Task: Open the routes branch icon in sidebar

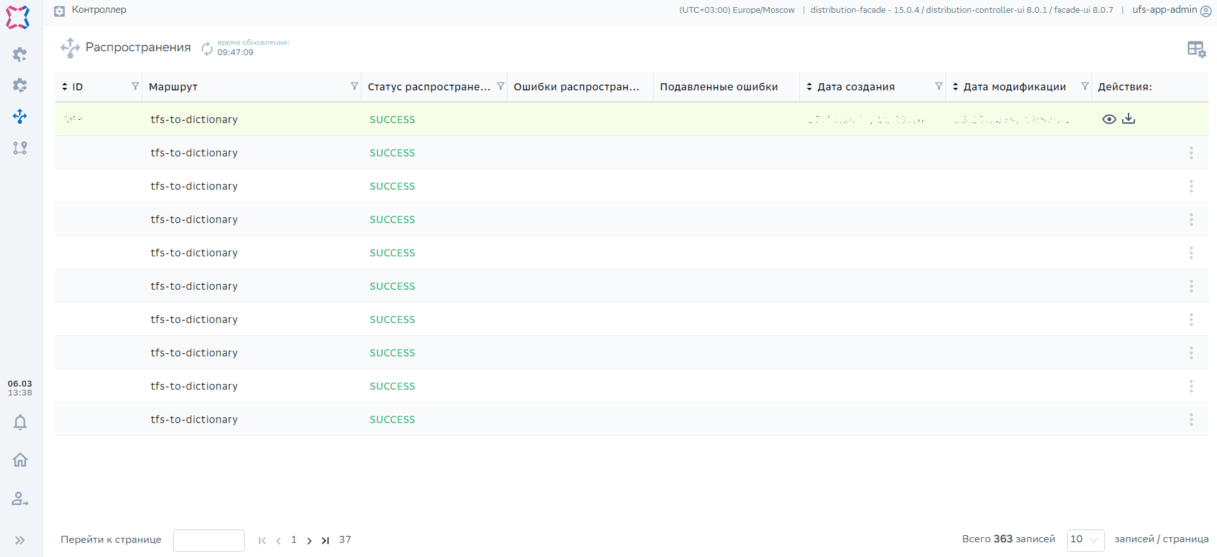Action: [x=20, y=148]
